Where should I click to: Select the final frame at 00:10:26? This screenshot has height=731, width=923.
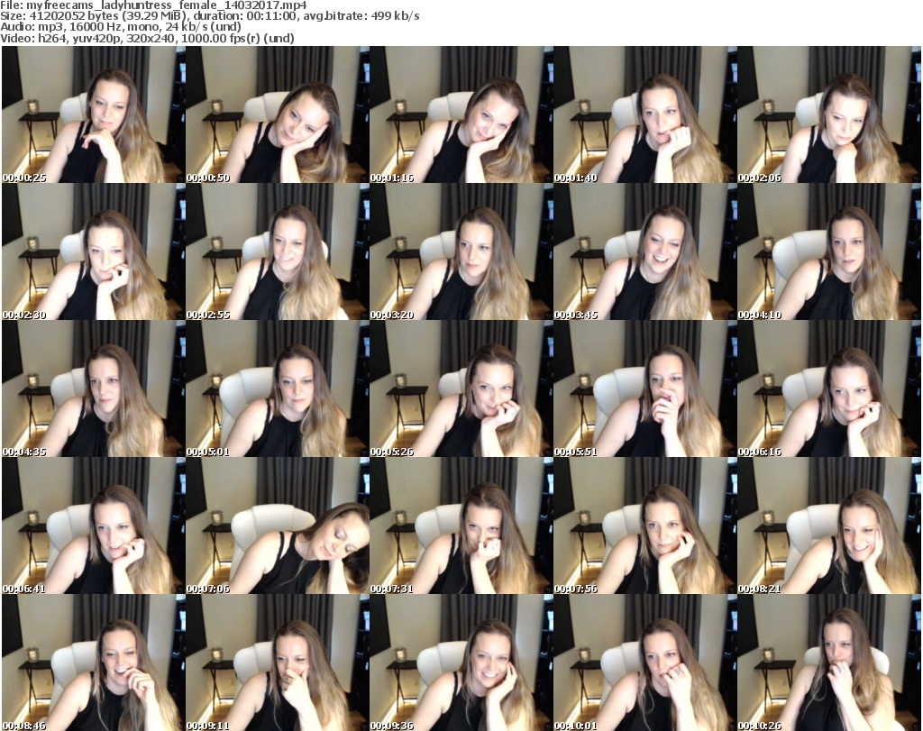click(829, 662)
